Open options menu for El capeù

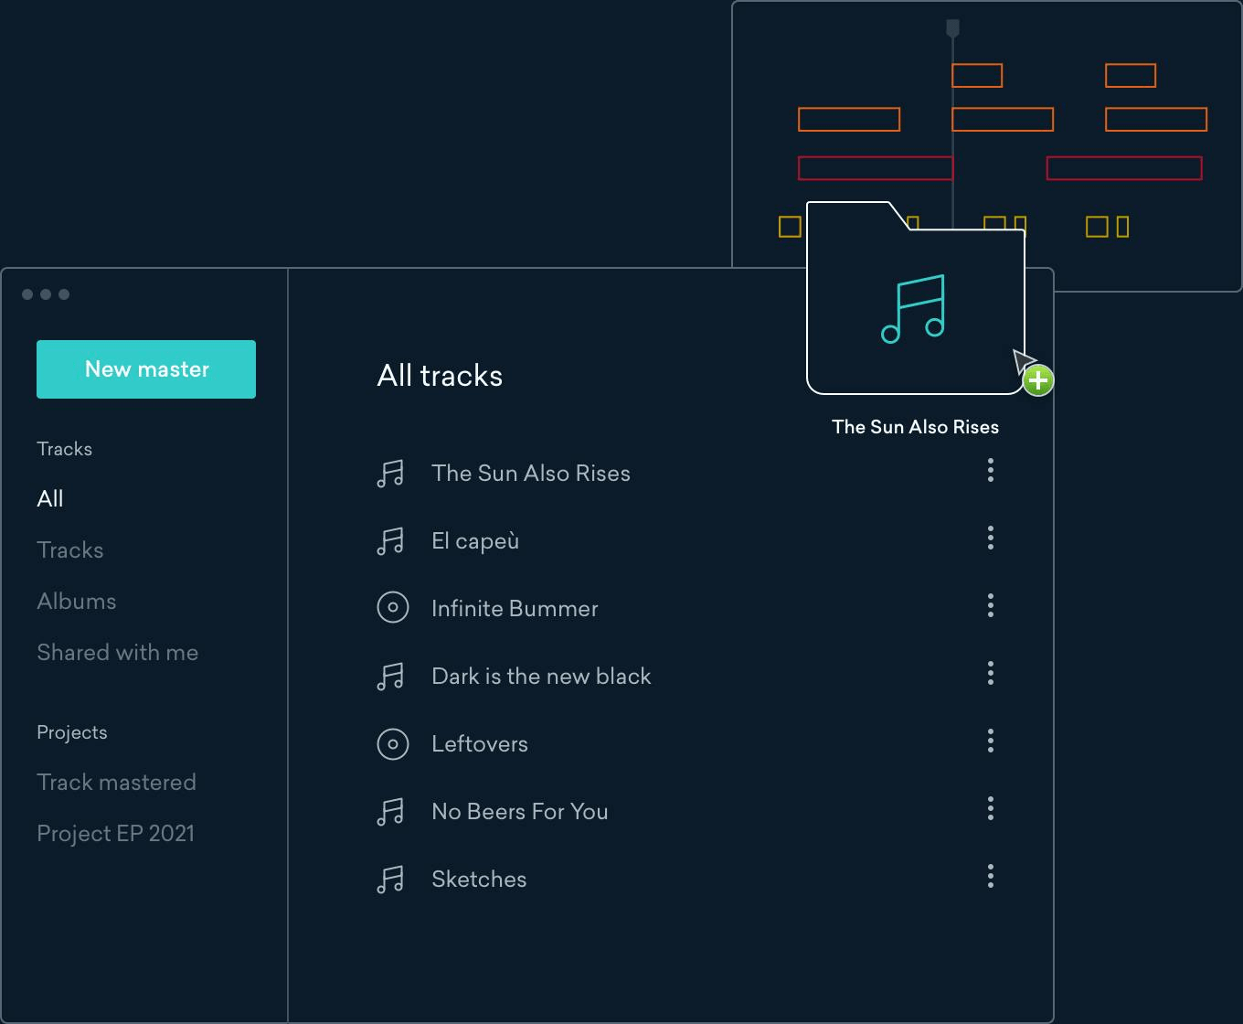991,538
